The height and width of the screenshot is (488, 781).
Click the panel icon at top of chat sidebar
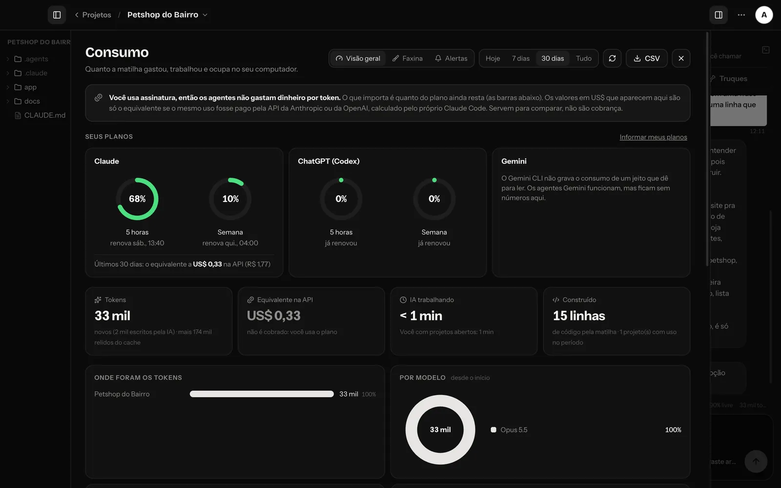pos(766,50)
